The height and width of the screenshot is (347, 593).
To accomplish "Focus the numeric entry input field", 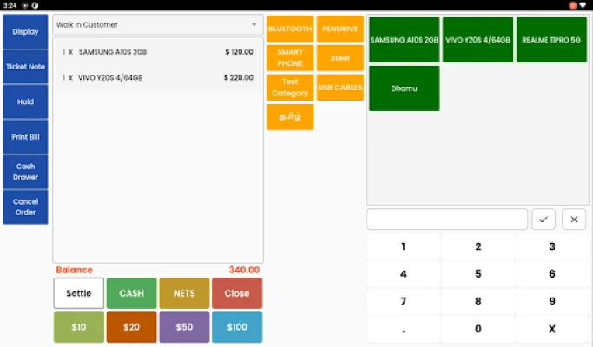I will pos(447,219).
